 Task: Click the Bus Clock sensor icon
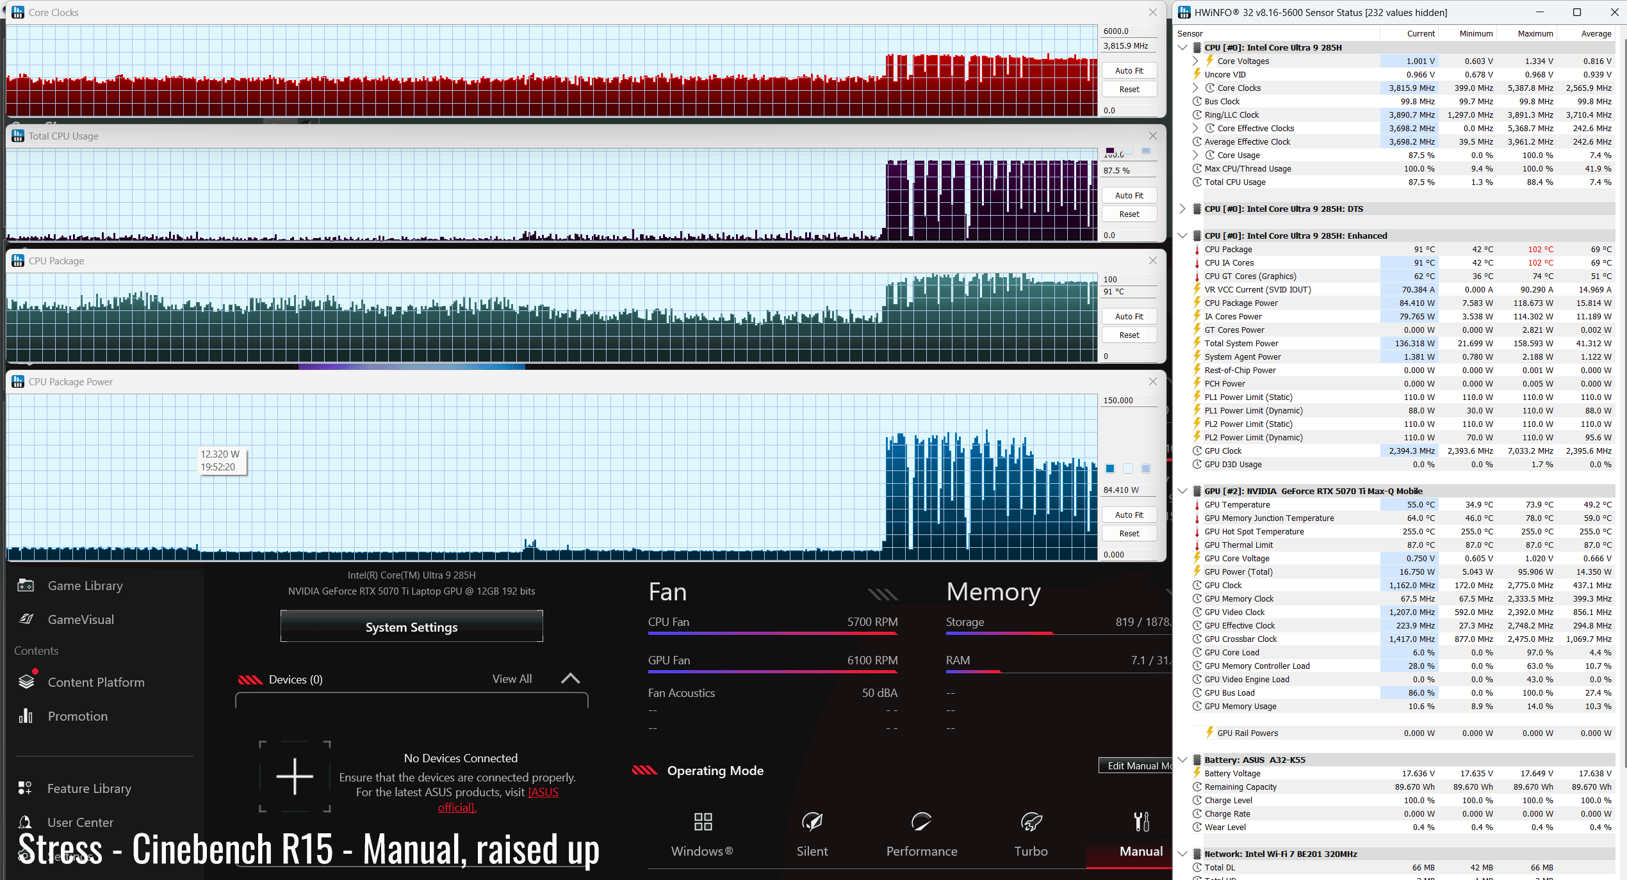click(1197, 101)
